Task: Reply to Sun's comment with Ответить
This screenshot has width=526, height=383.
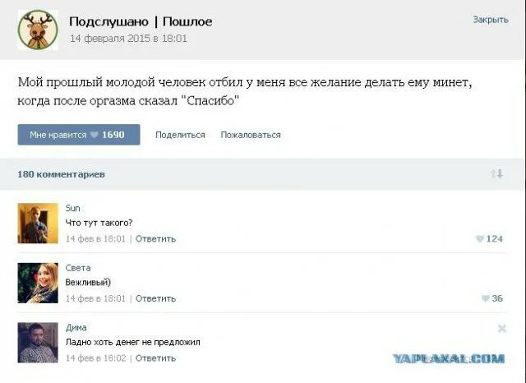Action: pyautogui.click(x=155, y=239)
